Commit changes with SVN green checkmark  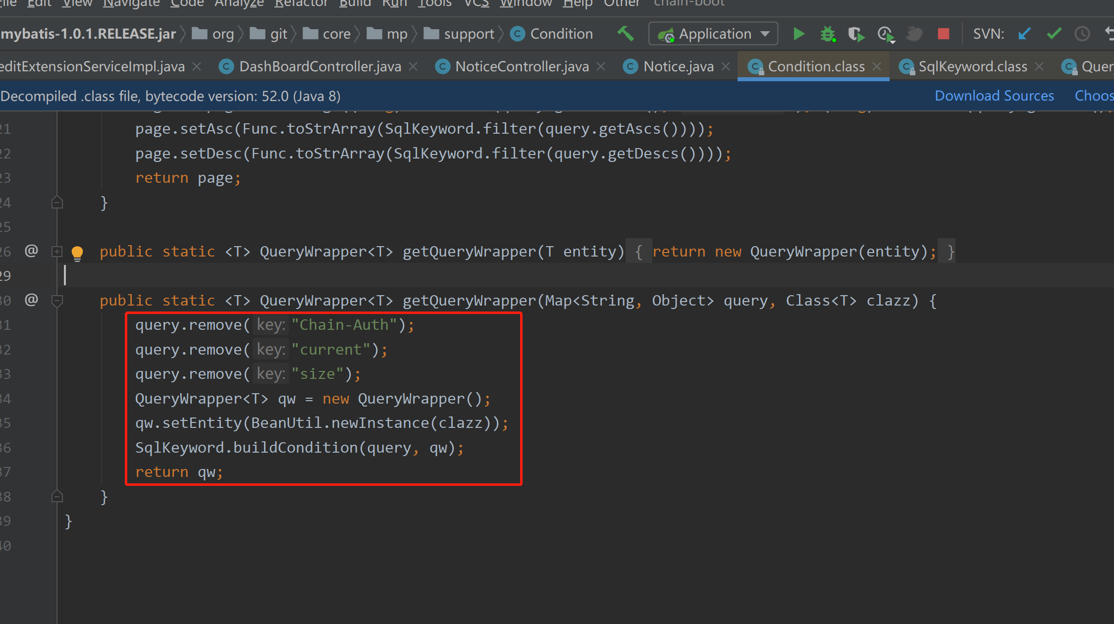coord(1054,34)
